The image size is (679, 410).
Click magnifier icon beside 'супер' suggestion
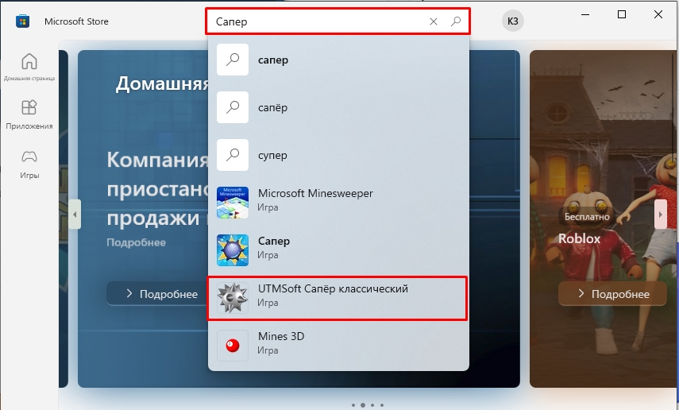pyautogui.click(x=233, y=155)
